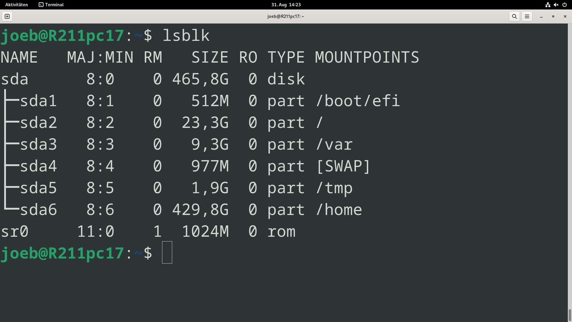
Task: Click the sda6 partition name
Action: click(x=38, y=210)
